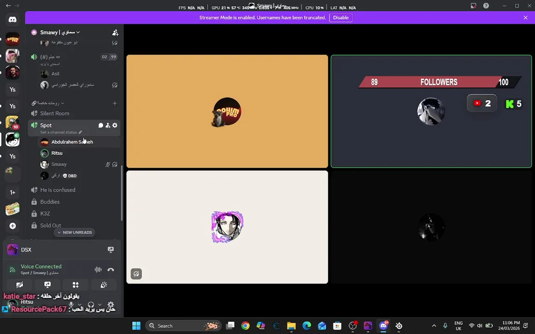Screen dimensions: 535x334
Task: Toggle noise suppression waveform icon
Action: coord(98,270)
